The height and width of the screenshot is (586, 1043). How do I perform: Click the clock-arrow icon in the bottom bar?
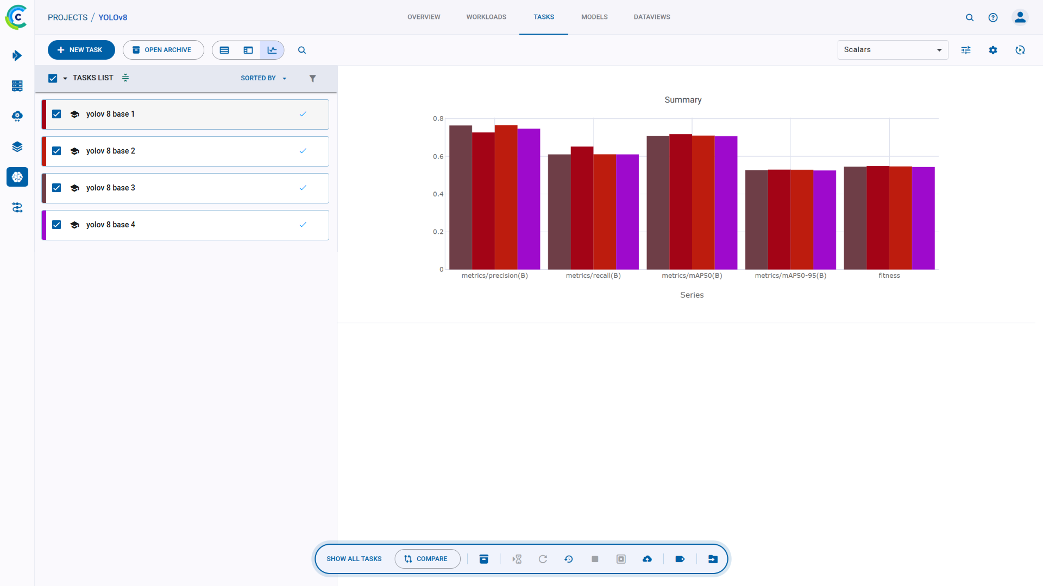569,559
